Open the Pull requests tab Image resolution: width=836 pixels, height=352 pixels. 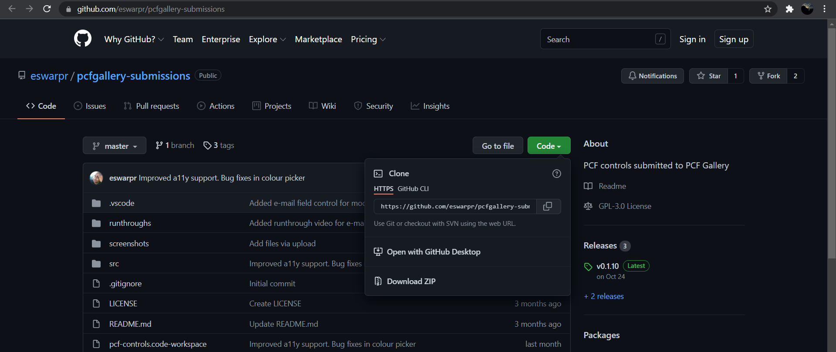click(x=152, y=106)
